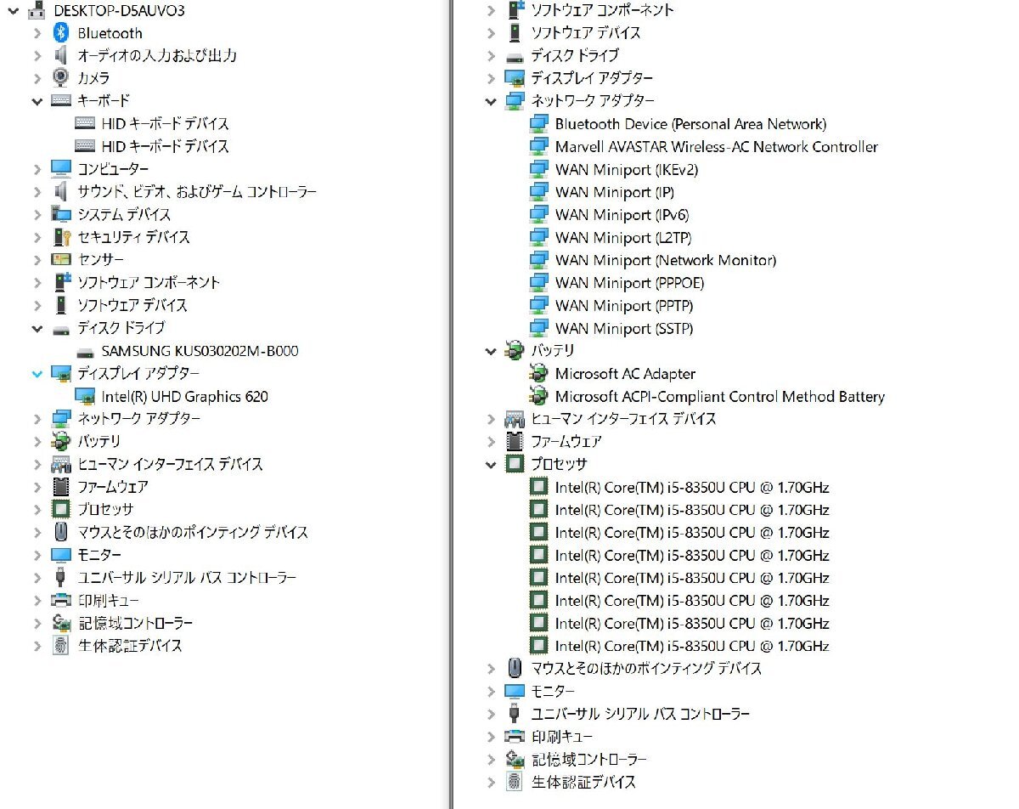Select the monitor icon beside コンピューター
1019x809 pixels.
click(60, 168)
